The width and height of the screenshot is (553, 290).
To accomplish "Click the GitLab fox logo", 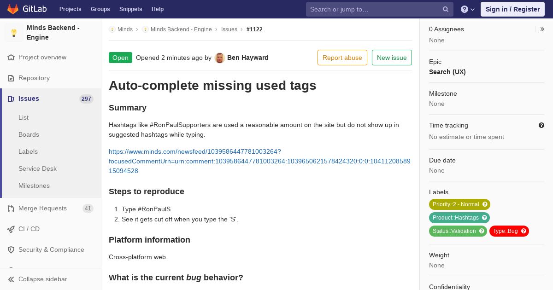I will coord(13,9).
